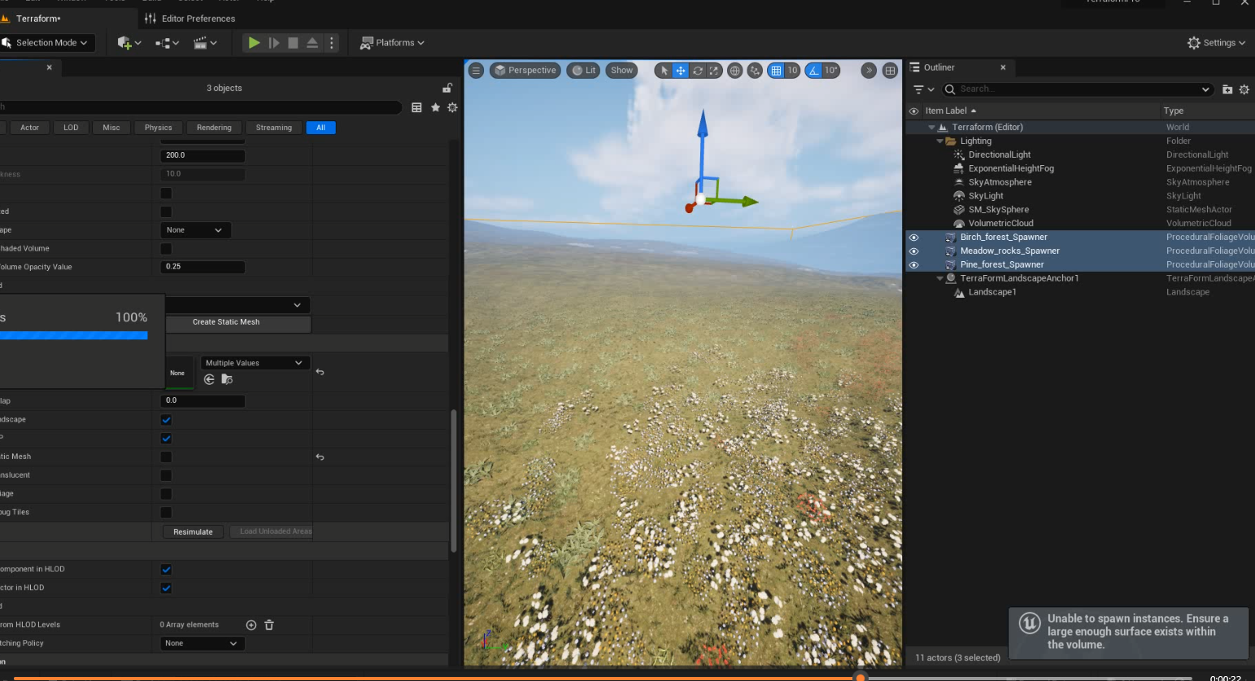
Task: Reset Multiple Values property to default
Action: pyautogui.click(x=320, y=372)
